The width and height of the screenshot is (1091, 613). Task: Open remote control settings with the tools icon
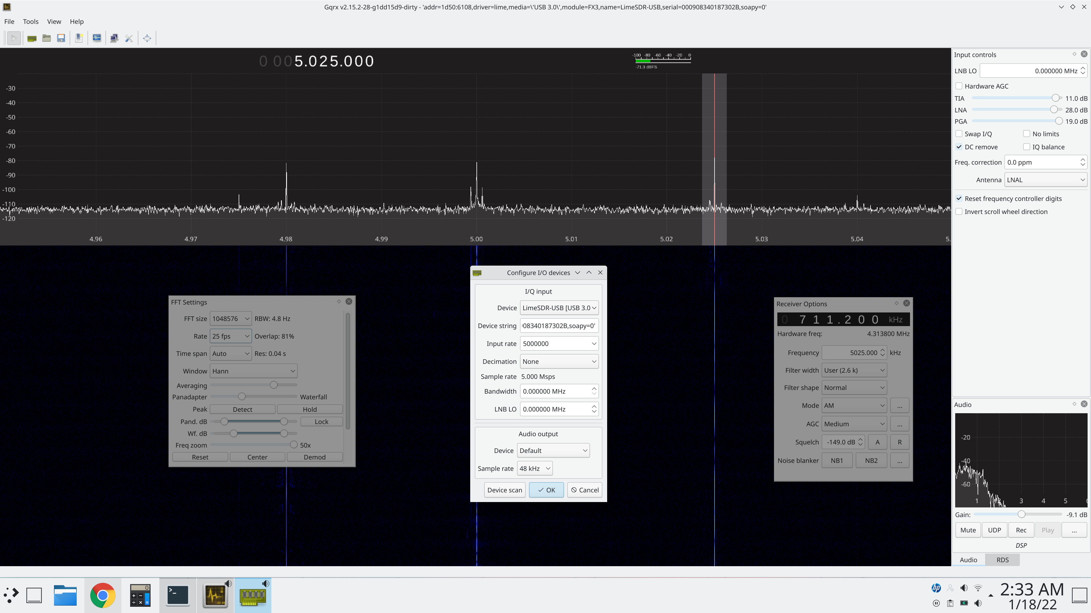pos(129,38)
